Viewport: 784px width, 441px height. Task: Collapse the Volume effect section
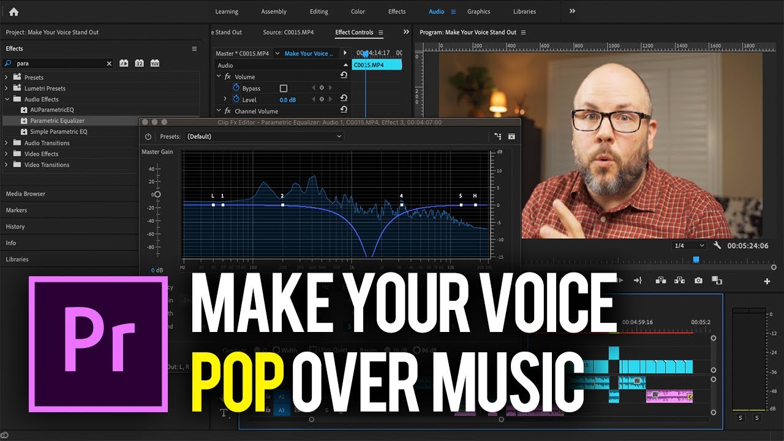click(219, 77)
